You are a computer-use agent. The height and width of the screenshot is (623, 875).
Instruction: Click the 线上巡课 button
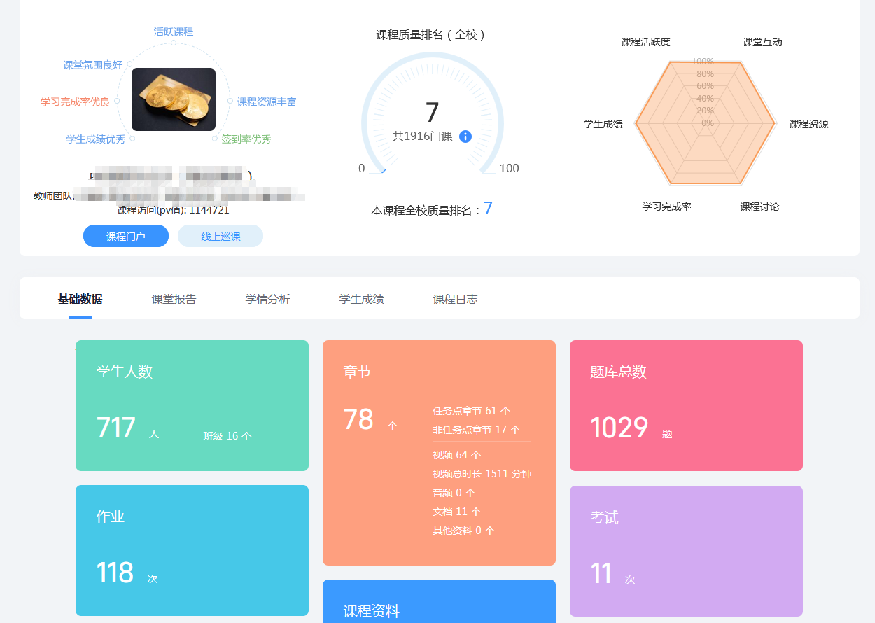point(220,236)
